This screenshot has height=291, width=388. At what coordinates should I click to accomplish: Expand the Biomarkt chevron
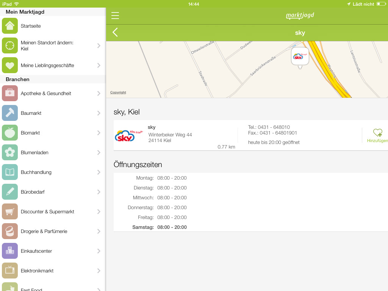(99, 133)
